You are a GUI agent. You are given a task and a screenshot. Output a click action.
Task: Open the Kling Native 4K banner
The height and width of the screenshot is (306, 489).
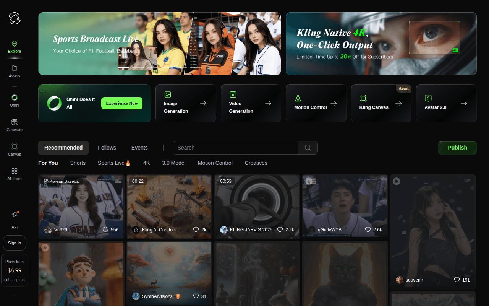(x=381, y=44)
